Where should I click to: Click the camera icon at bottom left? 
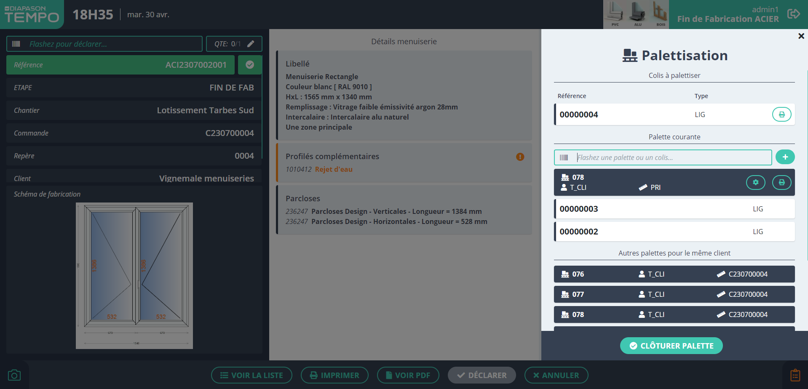click(14, 375)
